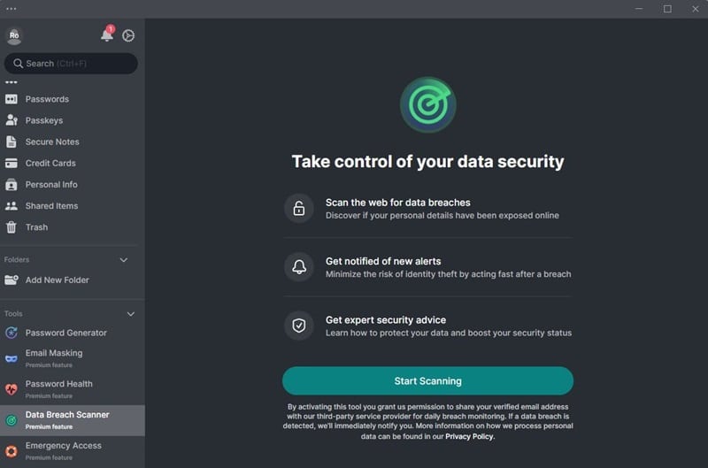Open the Trash bin icon
Image resolution: width=708 pixels, height=468 pixels.
click(12, 227)
